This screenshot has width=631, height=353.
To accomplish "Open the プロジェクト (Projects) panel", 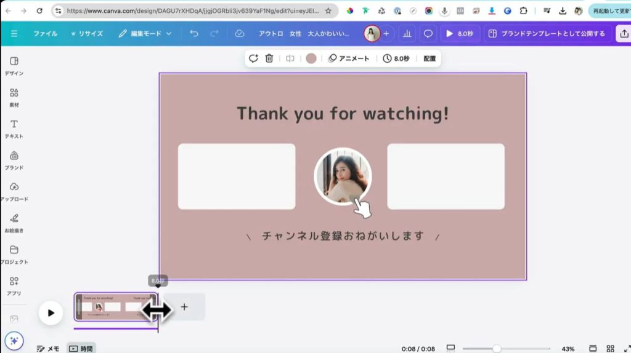I will pos(14,253).
